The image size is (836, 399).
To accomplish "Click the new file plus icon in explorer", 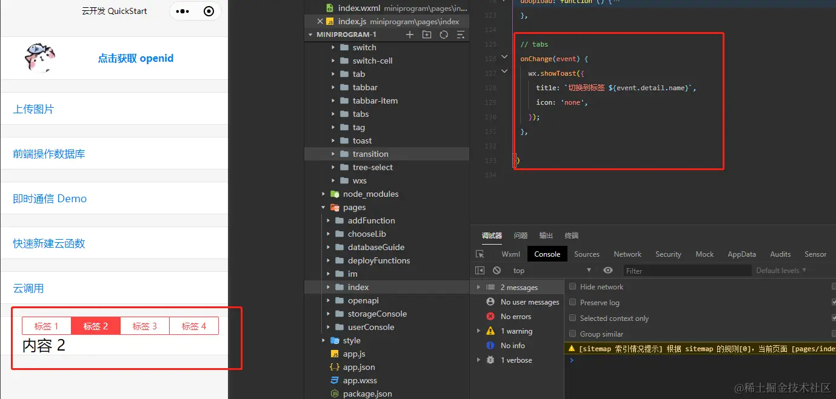I will tap(410, 35).
